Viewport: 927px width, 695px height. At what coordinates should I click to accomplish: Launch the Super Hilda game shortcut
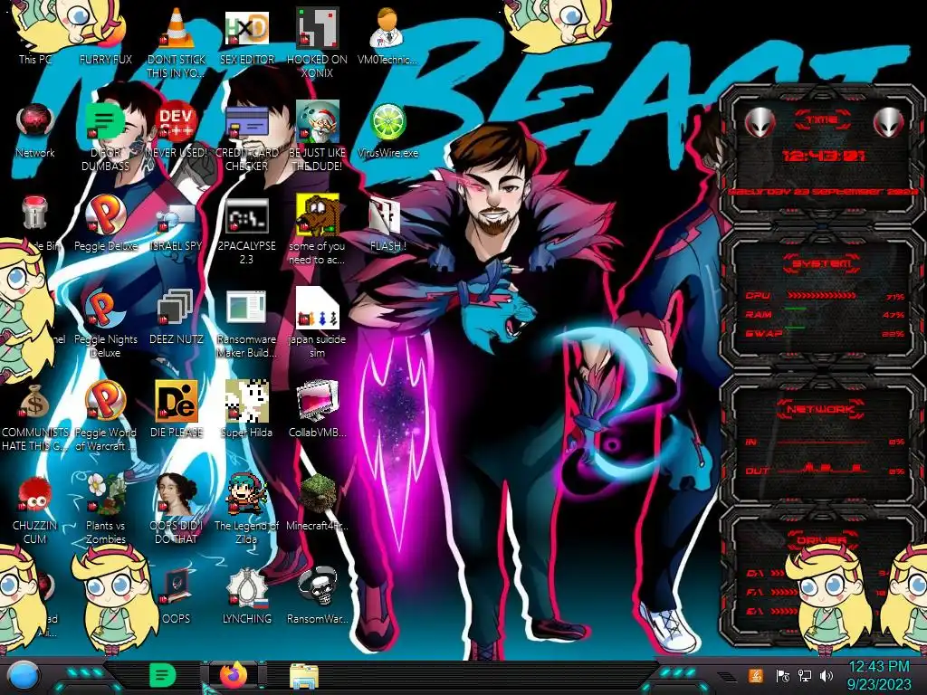point(246,410)
